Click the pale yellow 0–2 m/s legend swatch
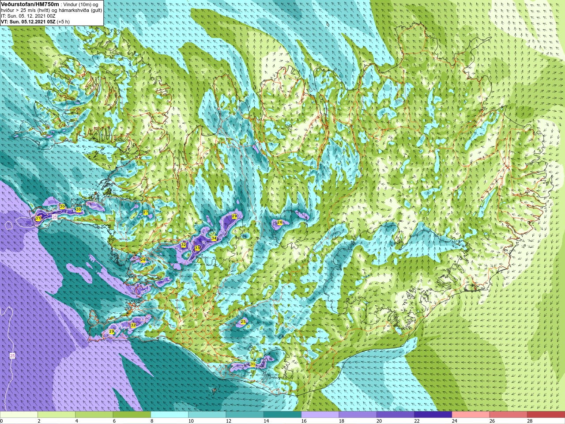Image resolution: width=565 pixels, height=424 pixels. [19, 415]
